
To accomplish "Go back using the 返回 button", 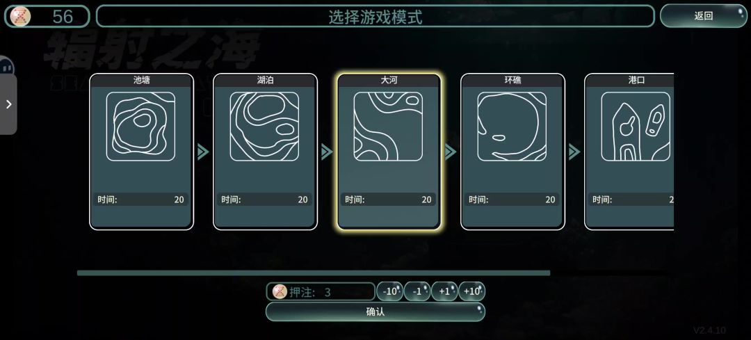I will pyautogui.click(x=704, y=16).
